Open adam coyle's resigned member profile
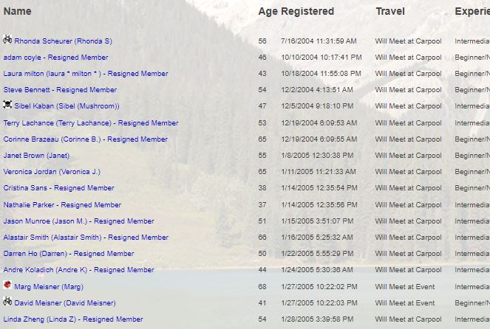The image size is (490, 329). click(x=55, y=58)
